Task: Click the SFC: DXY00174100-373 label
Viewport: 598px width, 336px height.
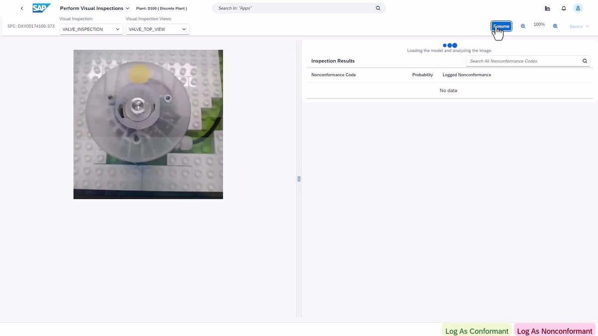Action: point(30,26)
